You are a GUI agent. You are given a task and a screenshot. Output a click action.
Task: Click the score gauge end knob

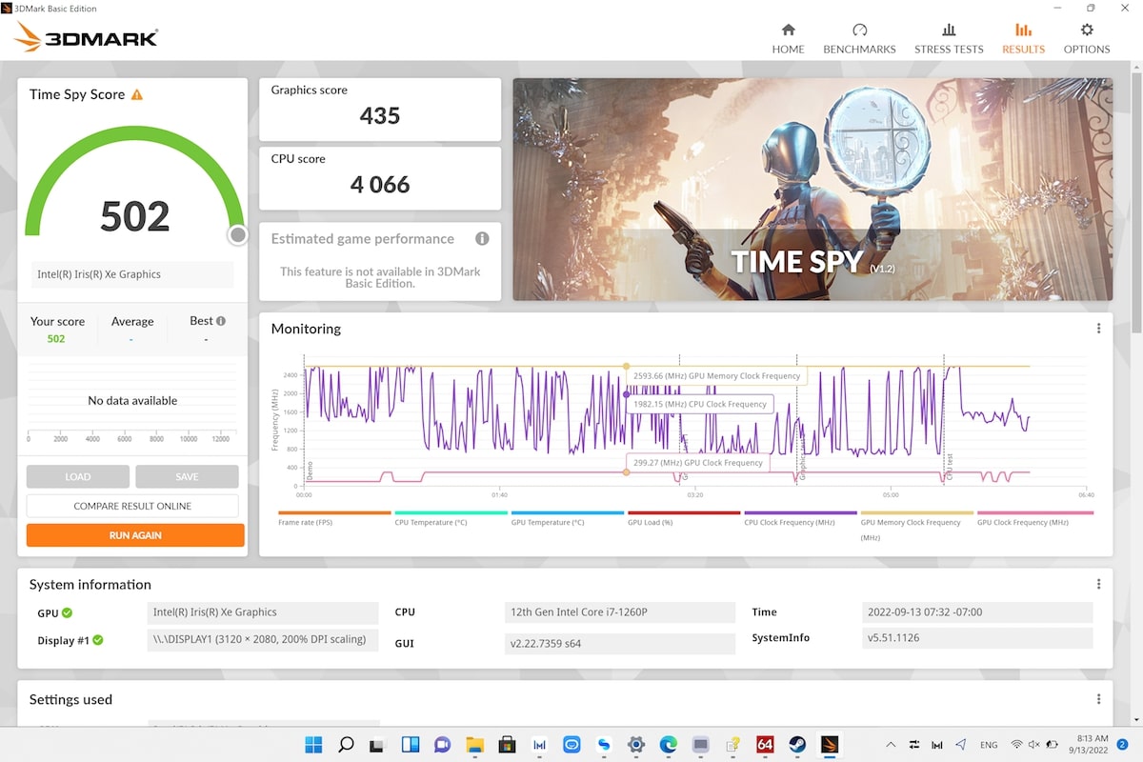tap(238, 234)
